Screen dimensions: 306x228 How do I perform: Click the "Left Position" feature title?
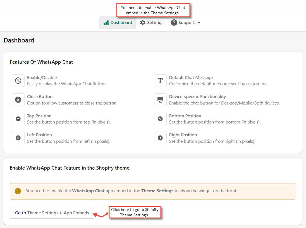39,135
